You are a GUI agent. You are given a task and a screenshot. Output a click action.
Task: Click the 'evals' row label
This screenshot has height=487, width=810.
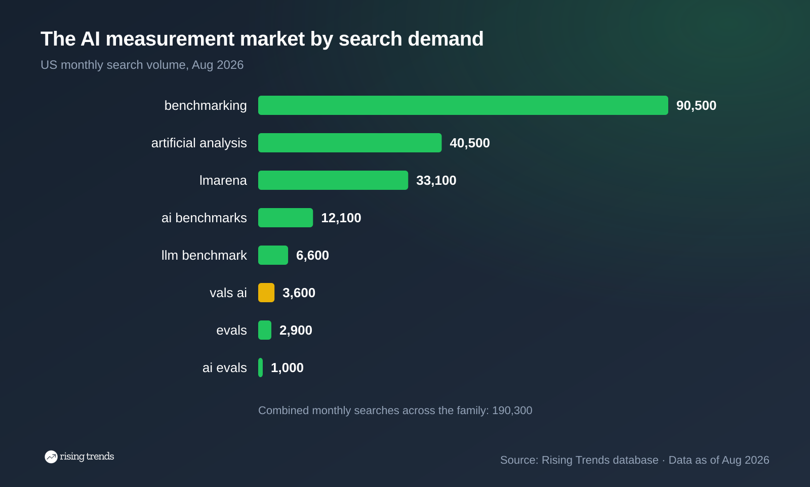[231, 330]
